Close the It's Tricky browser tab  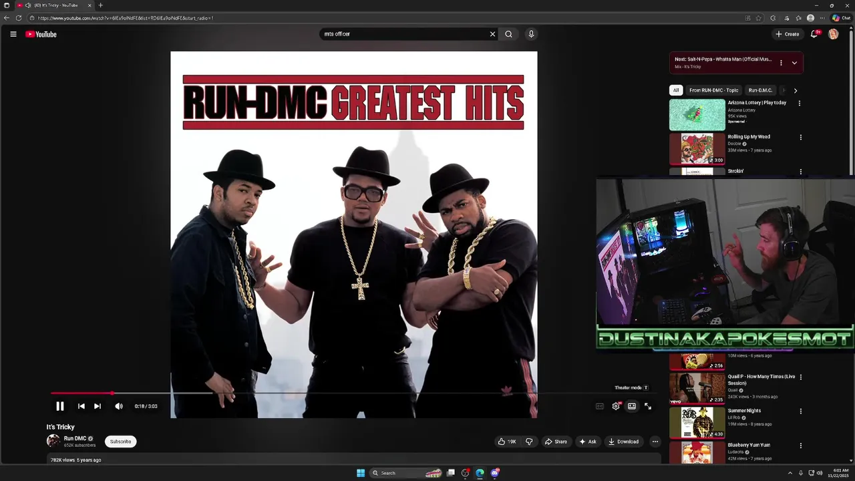coord(90,5)
